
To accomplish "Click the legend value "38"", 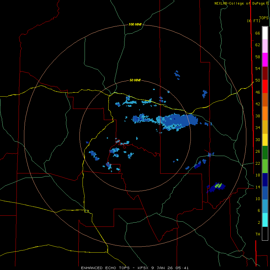I will point(258,116).
